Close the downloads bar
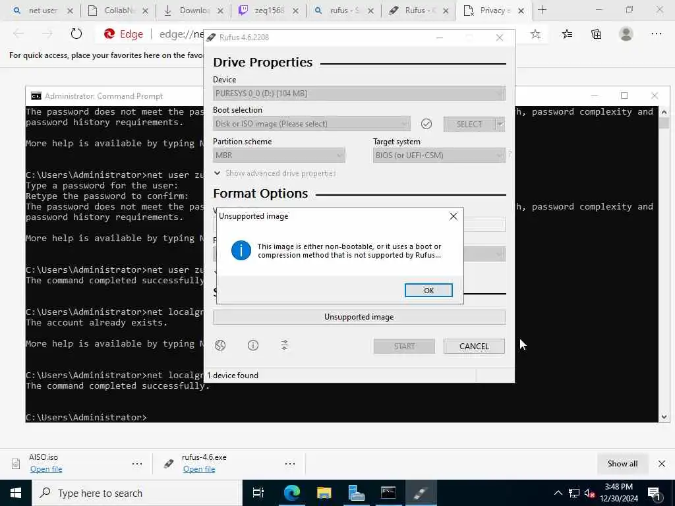Viewport: 675px width, 506px height. coord(662,464)
